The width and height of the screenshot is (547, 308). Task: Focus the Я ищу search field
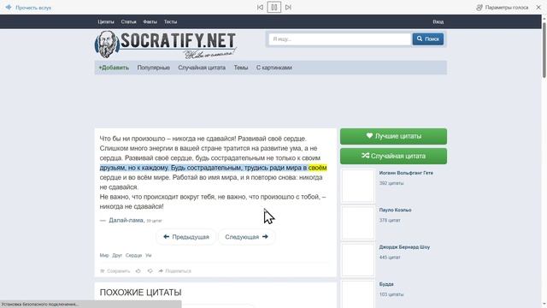click(340, 39)
